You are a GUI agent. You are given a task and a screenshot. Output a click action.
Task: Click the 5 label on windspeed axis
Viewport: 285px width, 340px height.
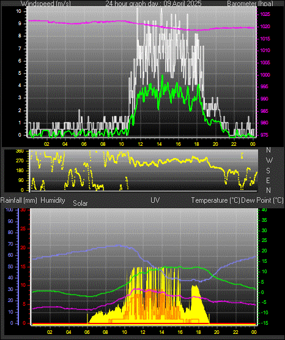[x=20, y=74]
